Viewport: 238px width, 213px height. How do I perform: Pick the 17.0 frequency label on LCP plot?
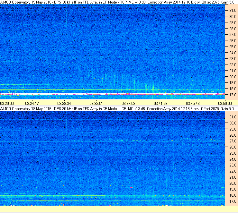point(233,201)
